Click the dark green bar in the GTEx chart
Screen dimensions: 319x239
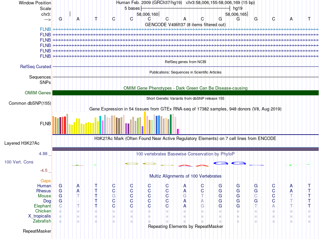pyautogui.click(x=171, y=124)
